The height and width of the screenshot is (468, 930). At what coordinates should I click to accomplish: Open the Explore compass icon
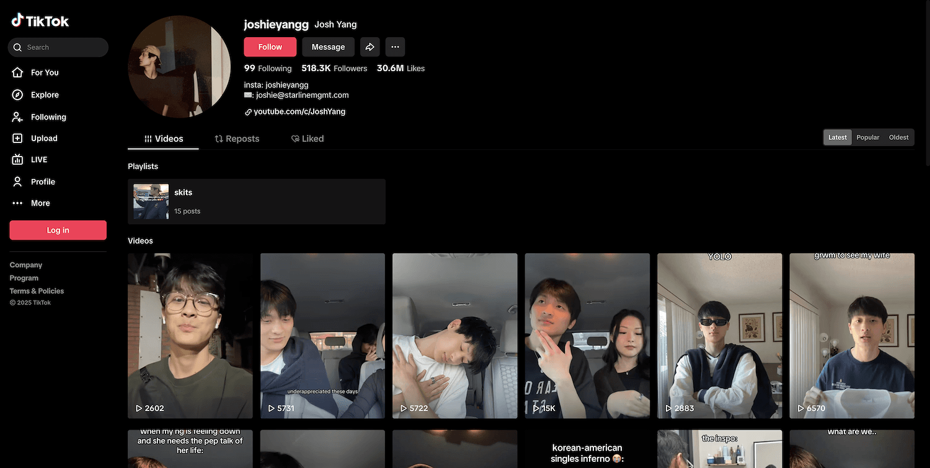[18, 95]
